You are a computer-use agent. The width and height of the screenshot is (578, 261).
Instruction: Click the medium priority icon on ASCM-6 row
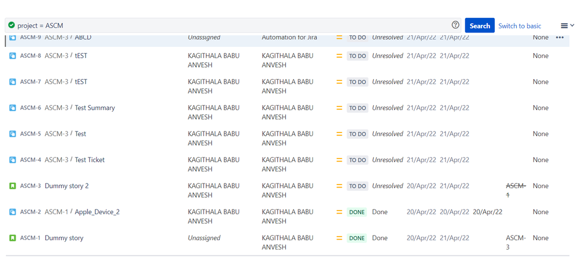click(x=339, y=108)
